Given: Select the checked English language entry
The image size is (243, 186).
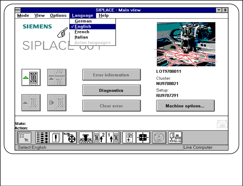Looking at the screenshot, I should (93, 27).
